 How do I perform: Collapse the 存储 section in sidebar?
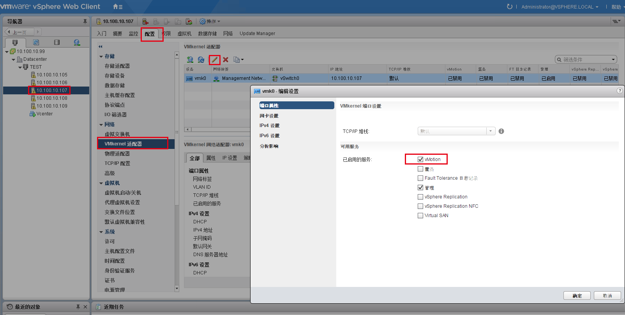coord(101,57)
